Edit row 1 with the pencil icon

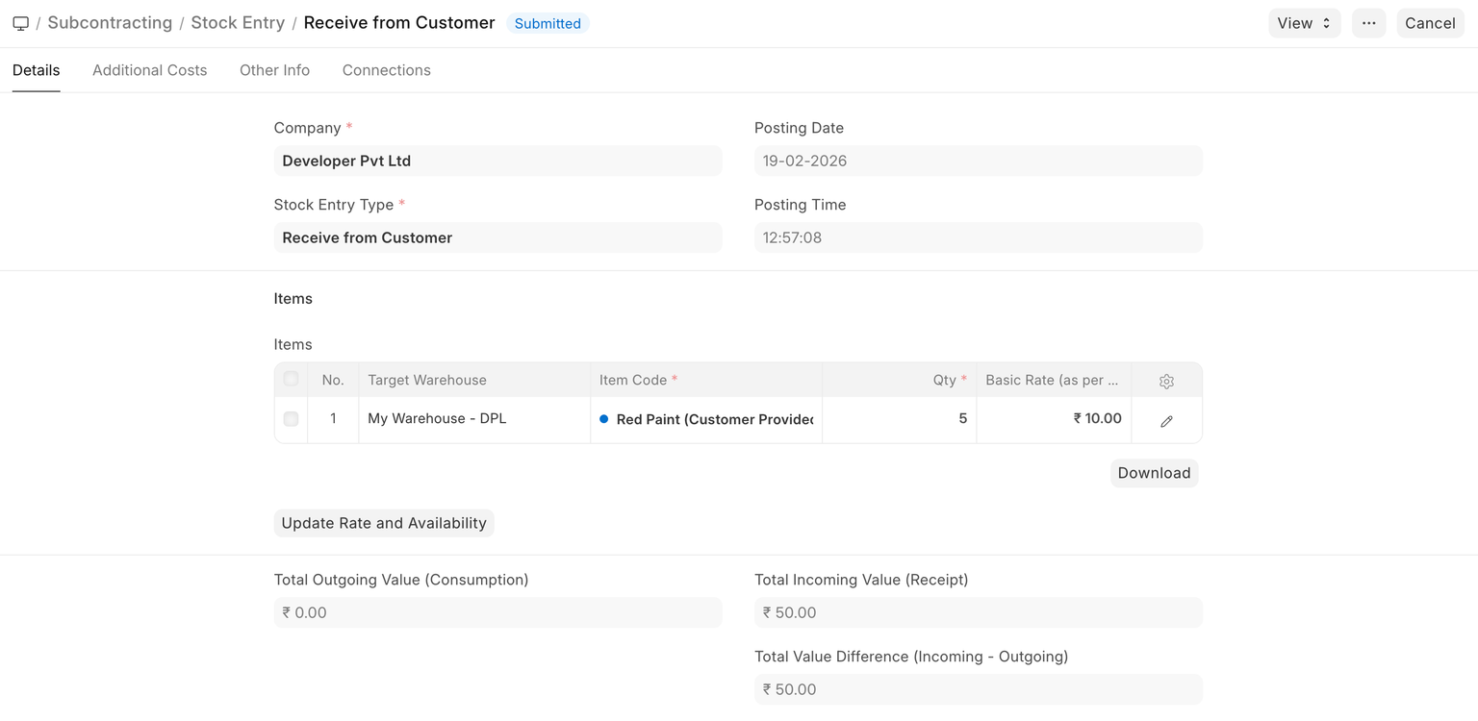(x=1166, y=420)
